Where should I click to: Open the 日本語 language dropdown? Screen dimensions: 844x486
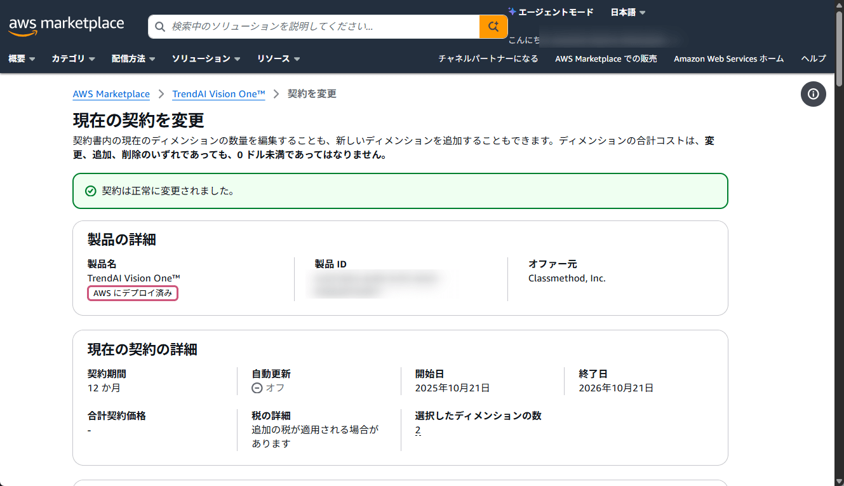click(627, 12)
